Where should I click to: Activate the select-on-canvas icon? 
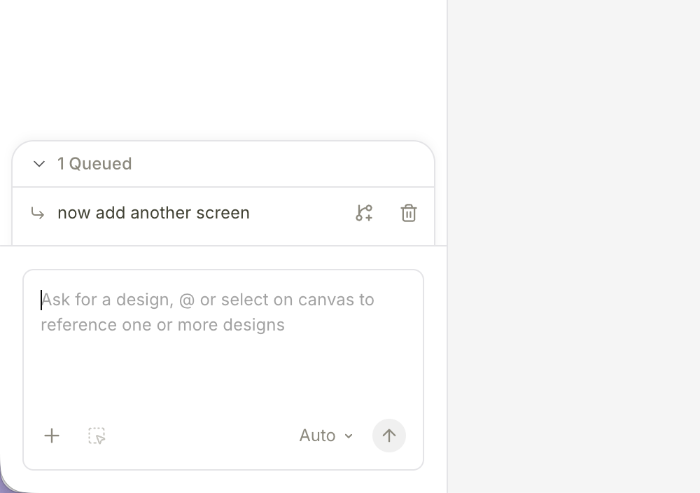[97, 436]
